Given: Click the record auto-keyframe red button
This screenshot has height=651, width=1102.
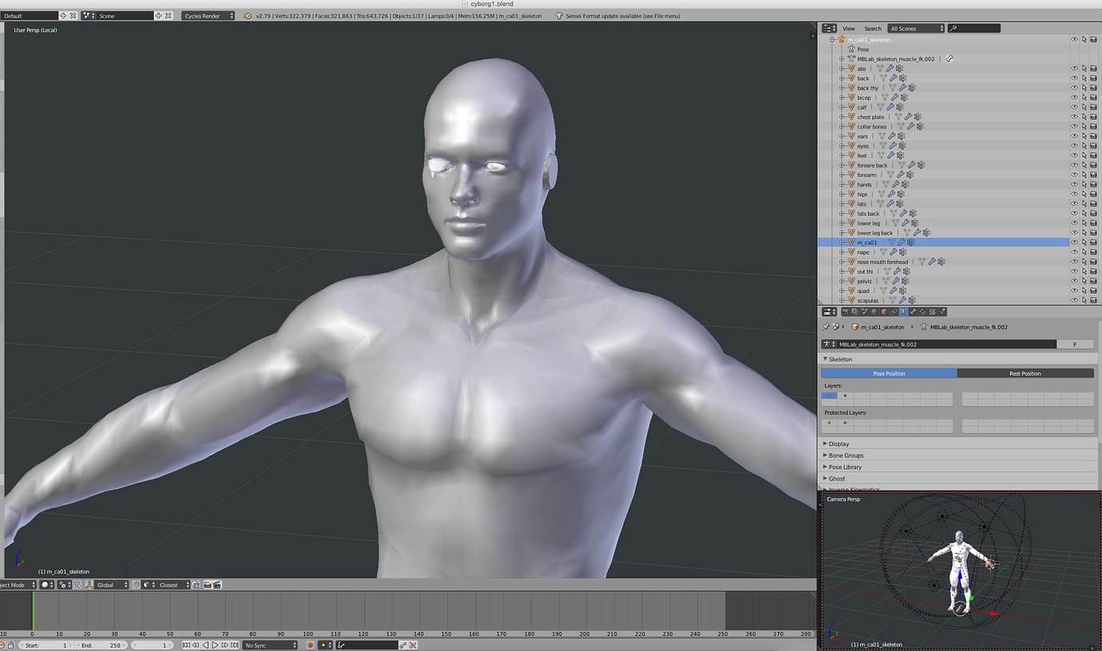Looking at the screenshot, I should [311, 645].
